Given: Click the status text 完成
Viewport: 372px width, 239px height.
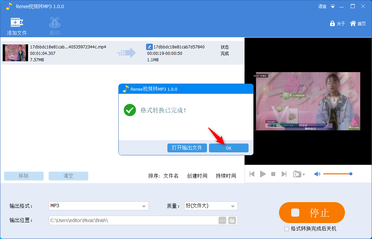Looking at the screenshot, I should click(x=225, y=53).
